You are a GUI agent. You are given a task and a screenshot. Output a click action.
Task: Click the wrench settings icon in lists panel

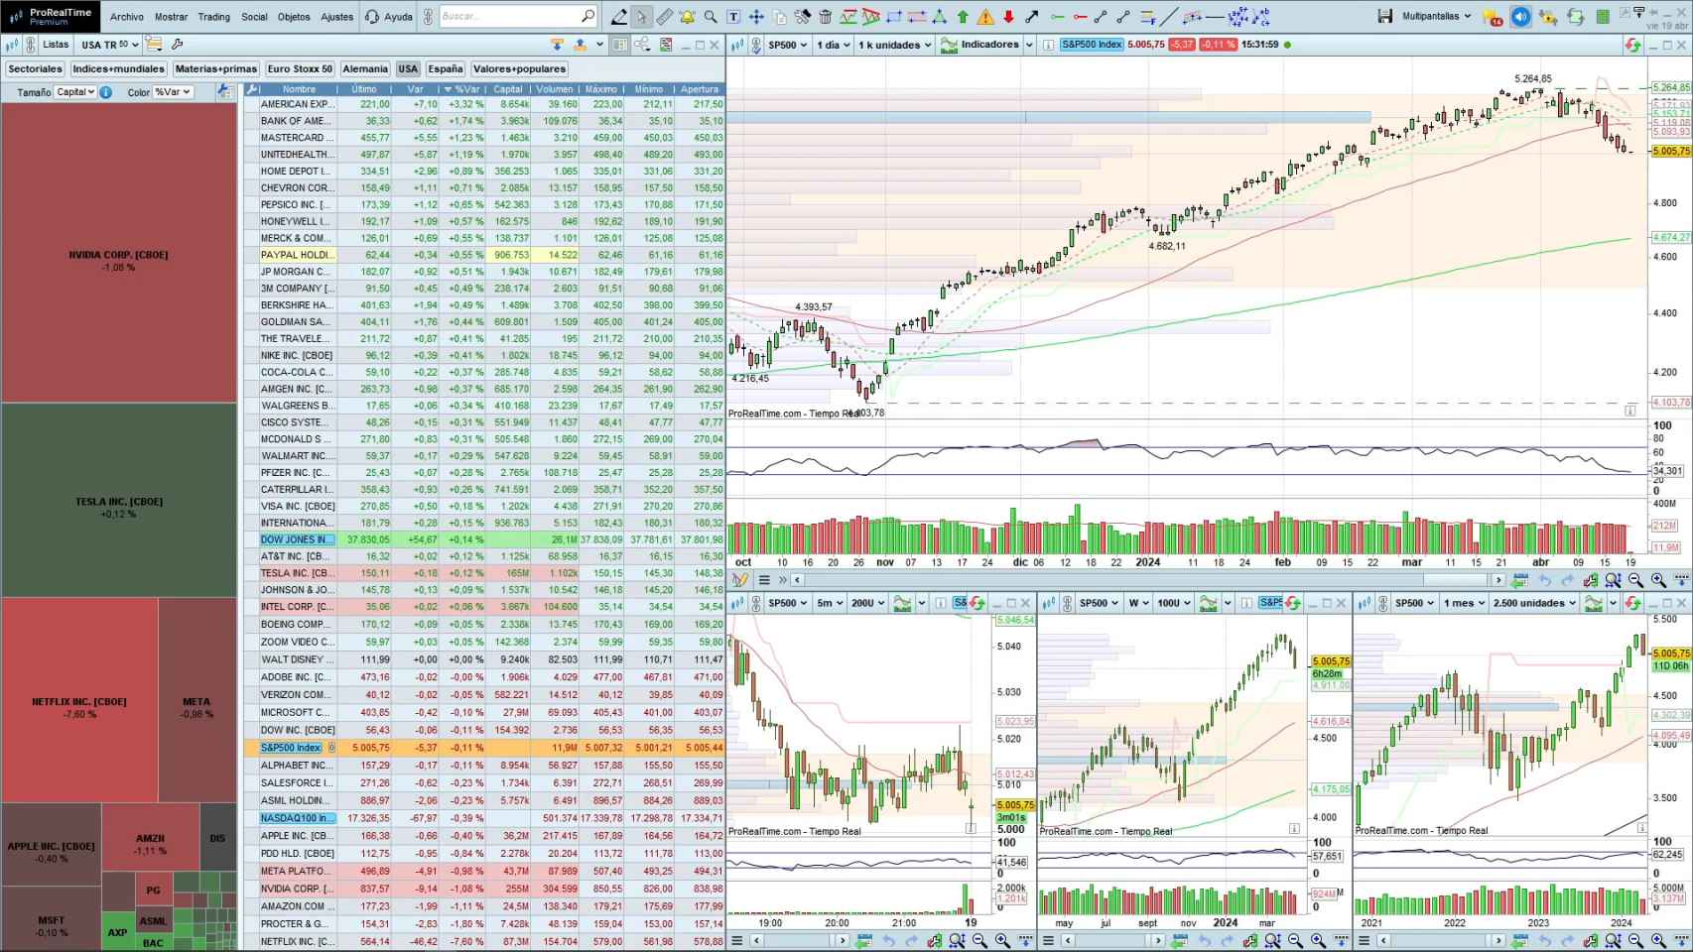pyautogui.click(x=178, y=45)
